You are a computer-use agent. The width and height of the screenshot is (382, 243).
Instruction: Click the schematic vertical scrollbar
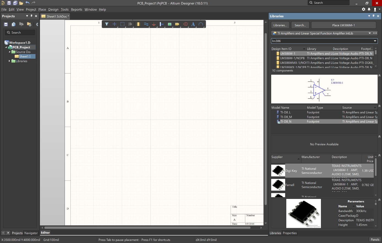266,119
